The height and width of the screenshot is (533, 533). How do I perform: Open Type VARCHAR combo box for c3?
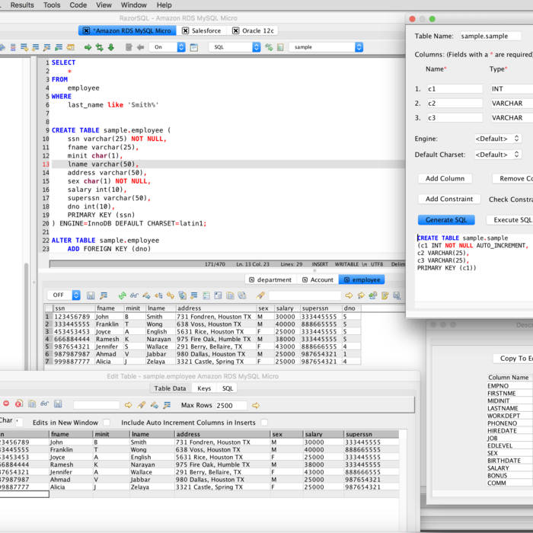pyautogui.click(x=511, y=118)
